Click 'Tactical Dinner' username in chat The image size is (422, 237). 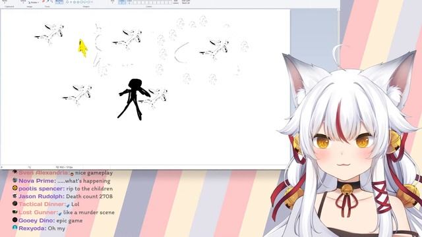(42, 204)
